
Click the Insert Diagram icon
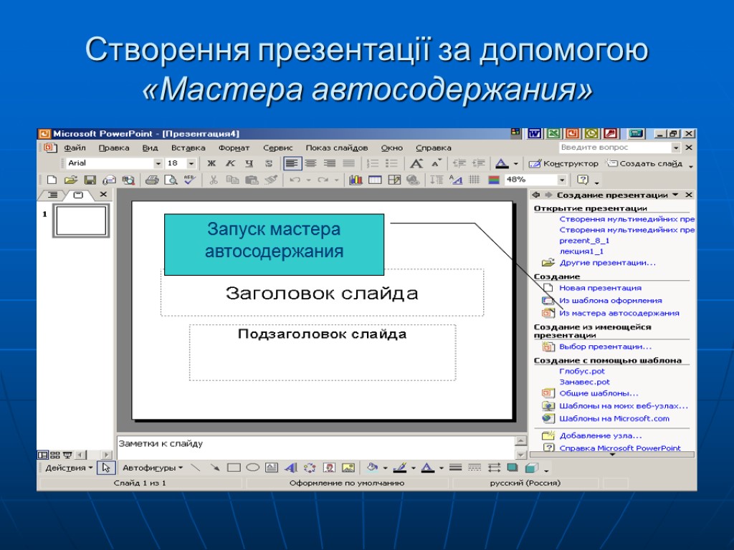tap(310, 468)
